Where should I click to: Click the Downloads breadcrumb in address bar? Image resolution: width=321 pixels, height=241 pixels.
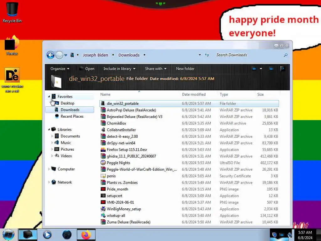coord(129,55)
